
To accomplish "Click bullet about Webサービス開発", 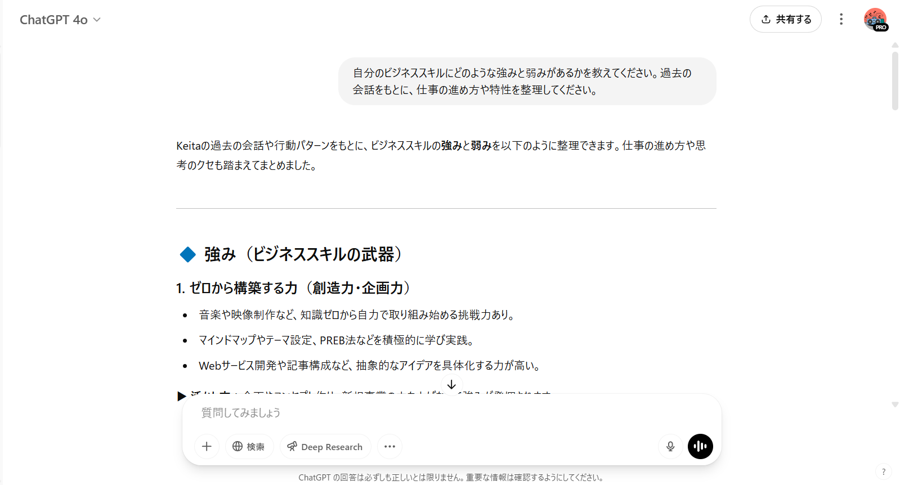I will tap(371, 365).
